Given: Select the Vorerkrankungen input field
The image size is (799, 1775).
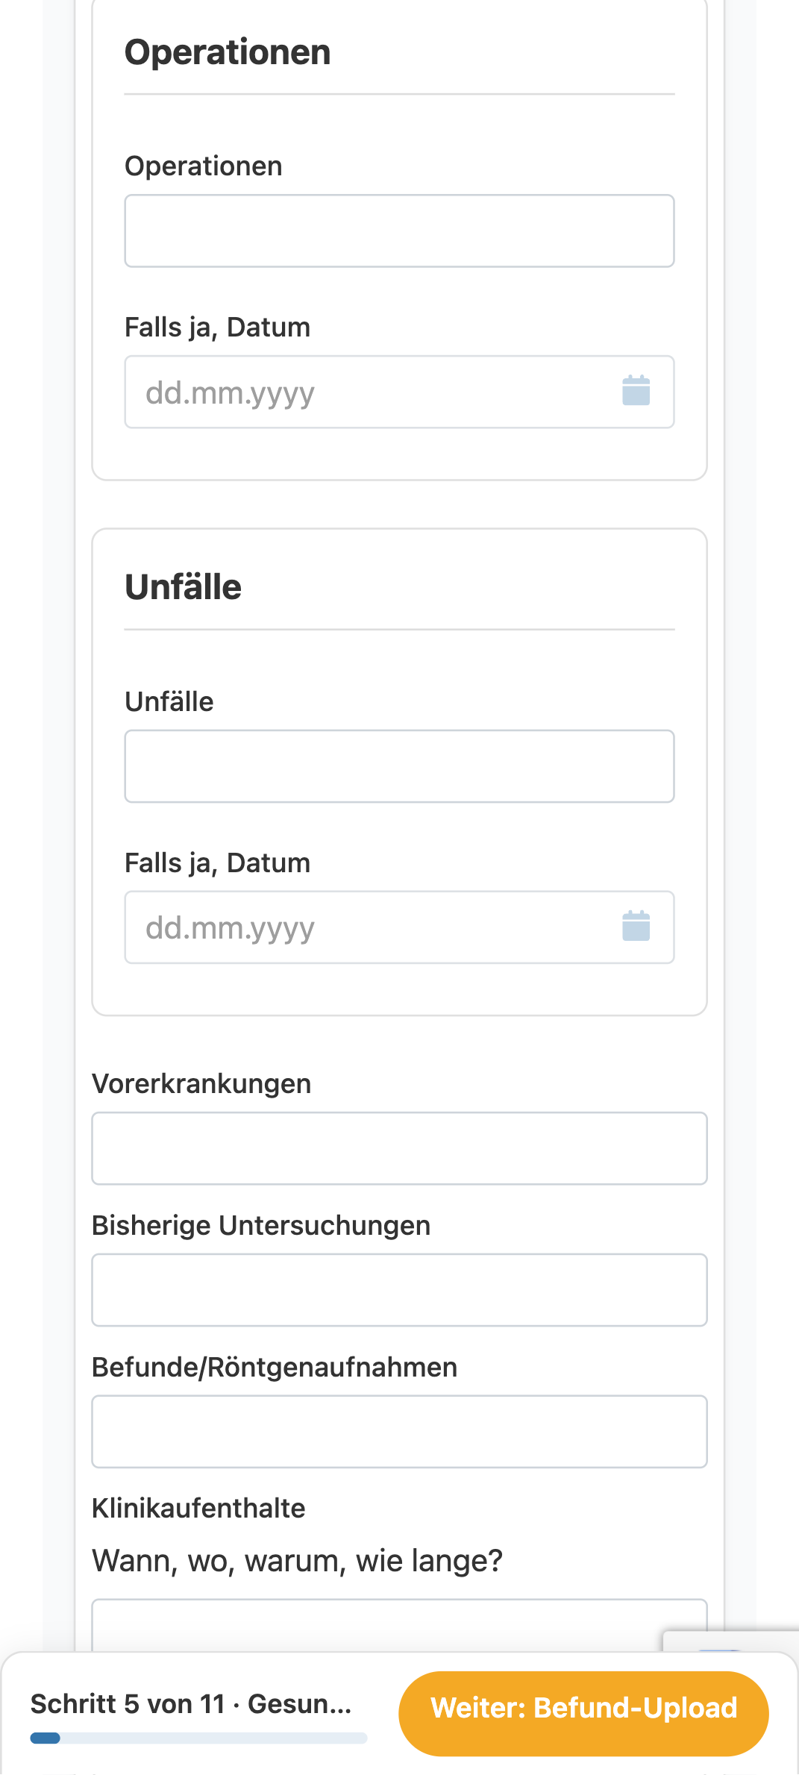Looking at the screenshot, I should click(399, 1148).
